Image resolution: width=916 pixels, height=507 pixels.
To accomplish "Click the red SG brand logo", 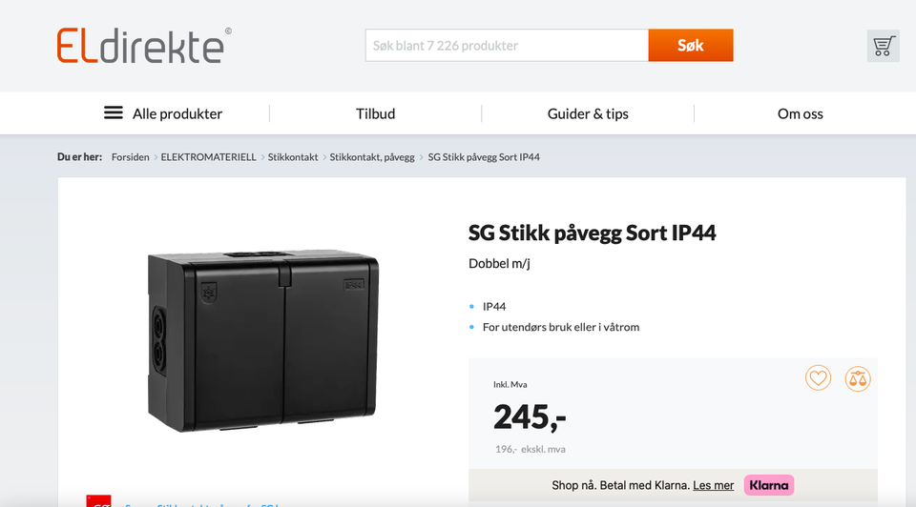I will click(x=98, y=500).
